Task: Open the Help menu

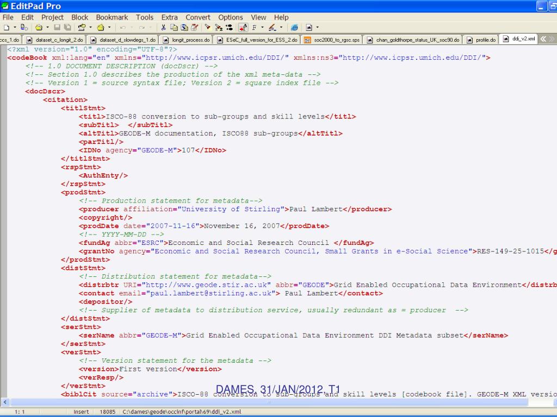Action: pyautogui.click(x=281, y=17)
